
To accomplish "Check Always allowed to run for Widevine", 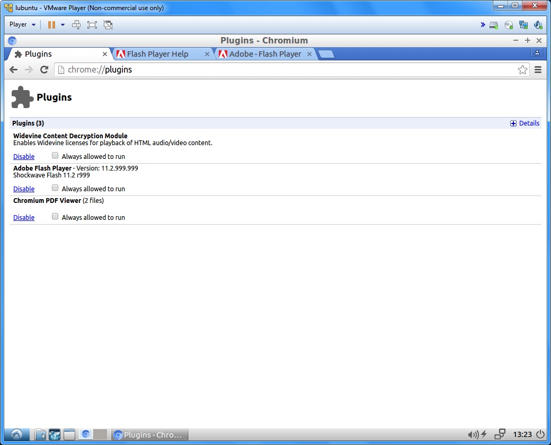I will pyautogui.click(x=55, y=155).
